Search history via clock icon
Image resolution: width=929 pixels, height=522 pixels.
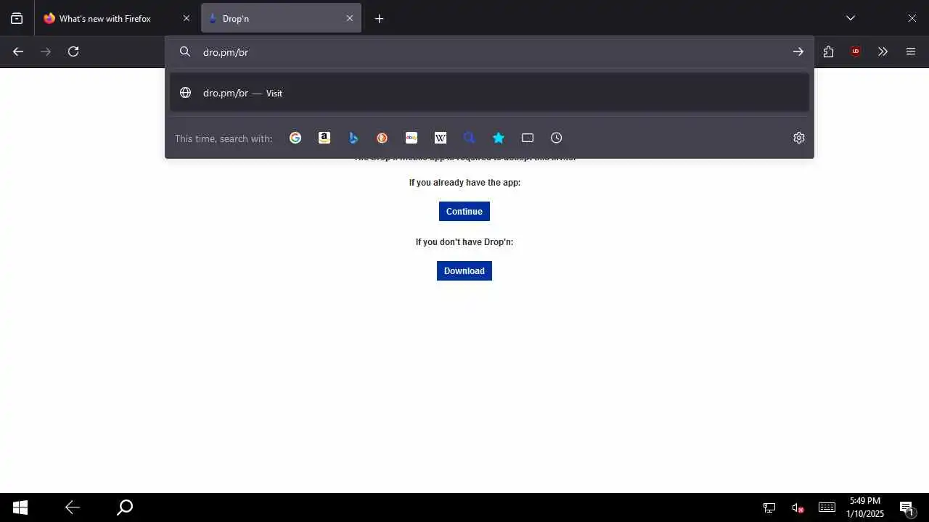[557, 138]
